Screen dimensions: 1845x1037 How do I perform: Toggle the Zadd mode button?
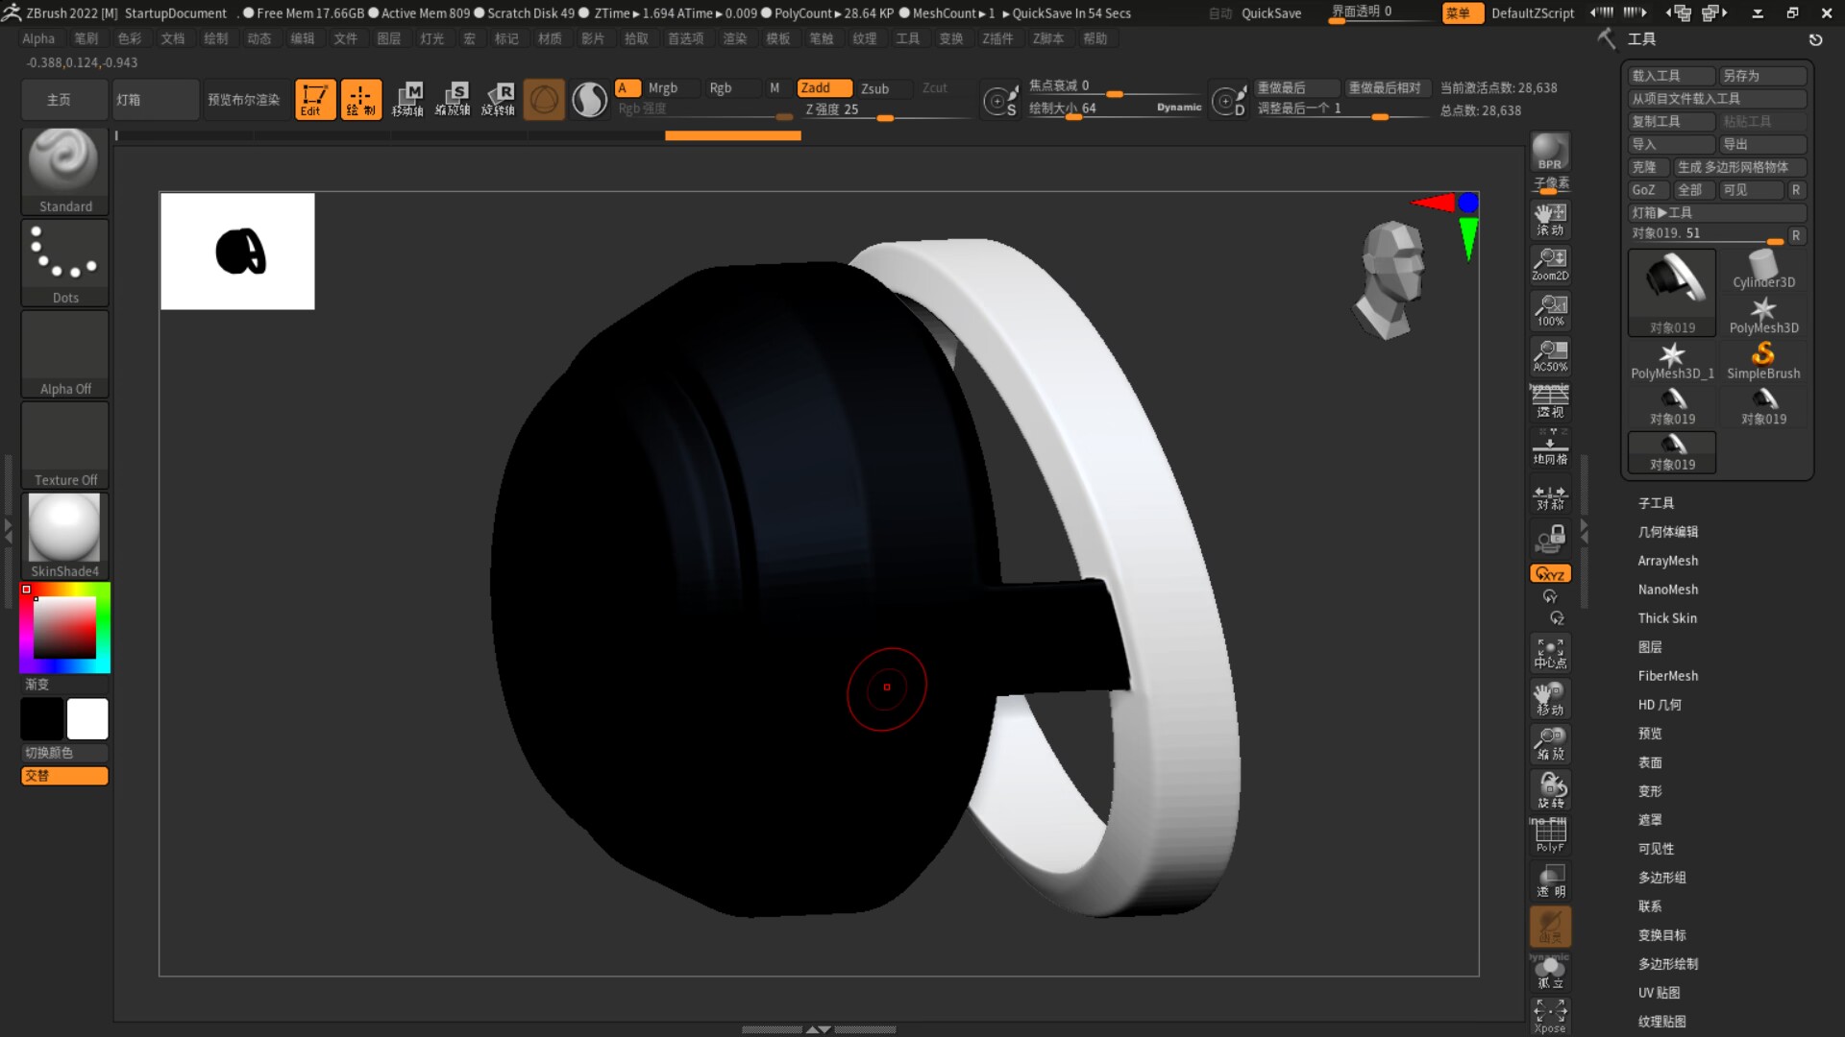pyautogui.click(x=824, y=87)
